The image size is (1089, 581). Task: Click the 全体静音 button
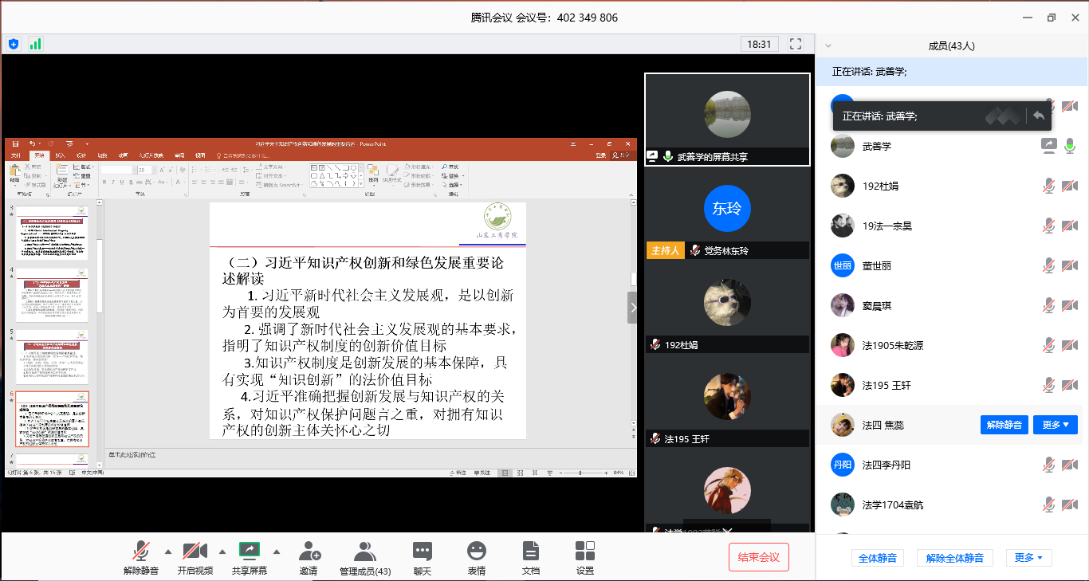[878, 558]
